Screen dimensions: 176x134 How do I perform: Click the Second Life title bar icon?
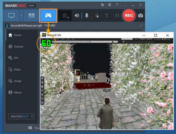tap(44, 35)
